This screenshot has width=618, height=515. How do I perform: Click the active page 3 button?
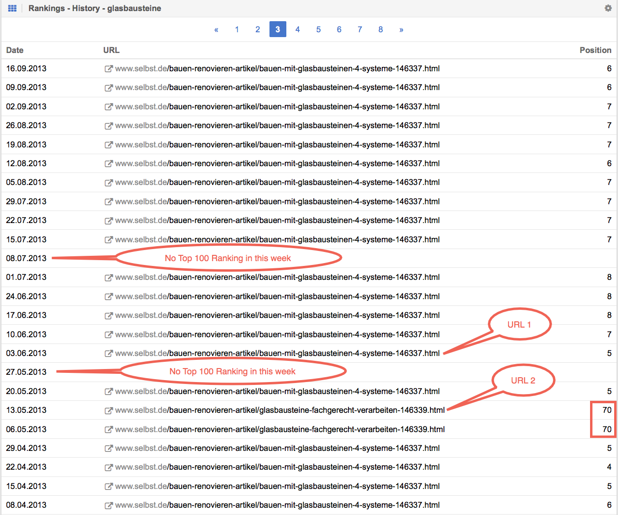[278, 29]
